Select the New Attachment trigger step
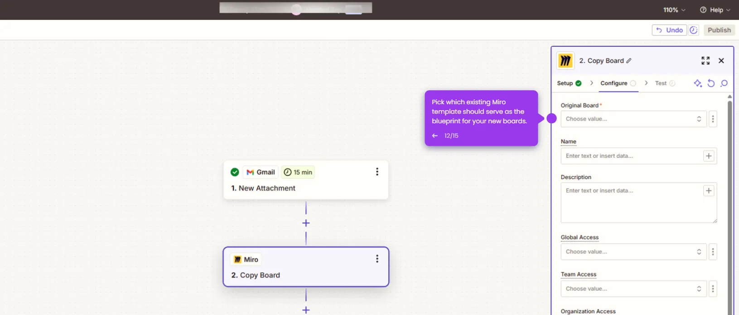Viewport: 739px width, 315px height. (306, 180)
